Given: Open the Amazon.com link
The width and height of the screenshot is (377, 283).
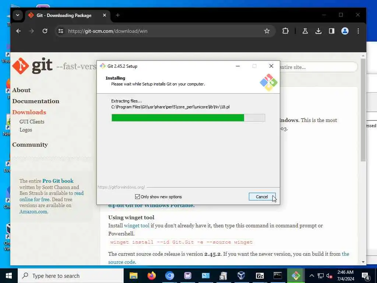Looking at the screenshot, I should click(34, 212).
